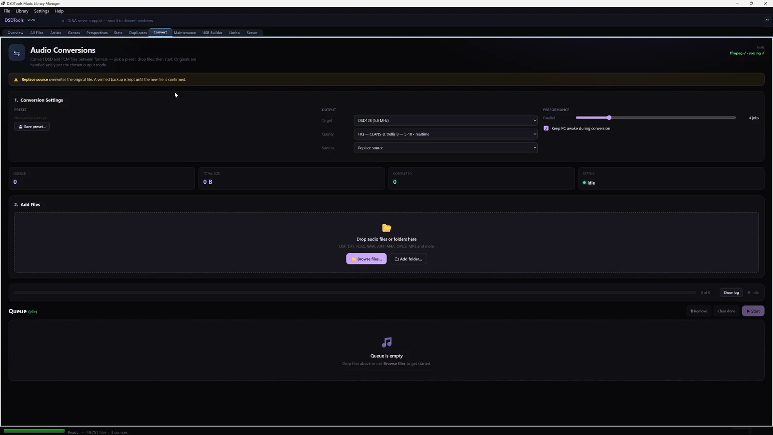Click the Drop audio files or folders here text
The image size is (773, 435).
(x=386, y=239)
